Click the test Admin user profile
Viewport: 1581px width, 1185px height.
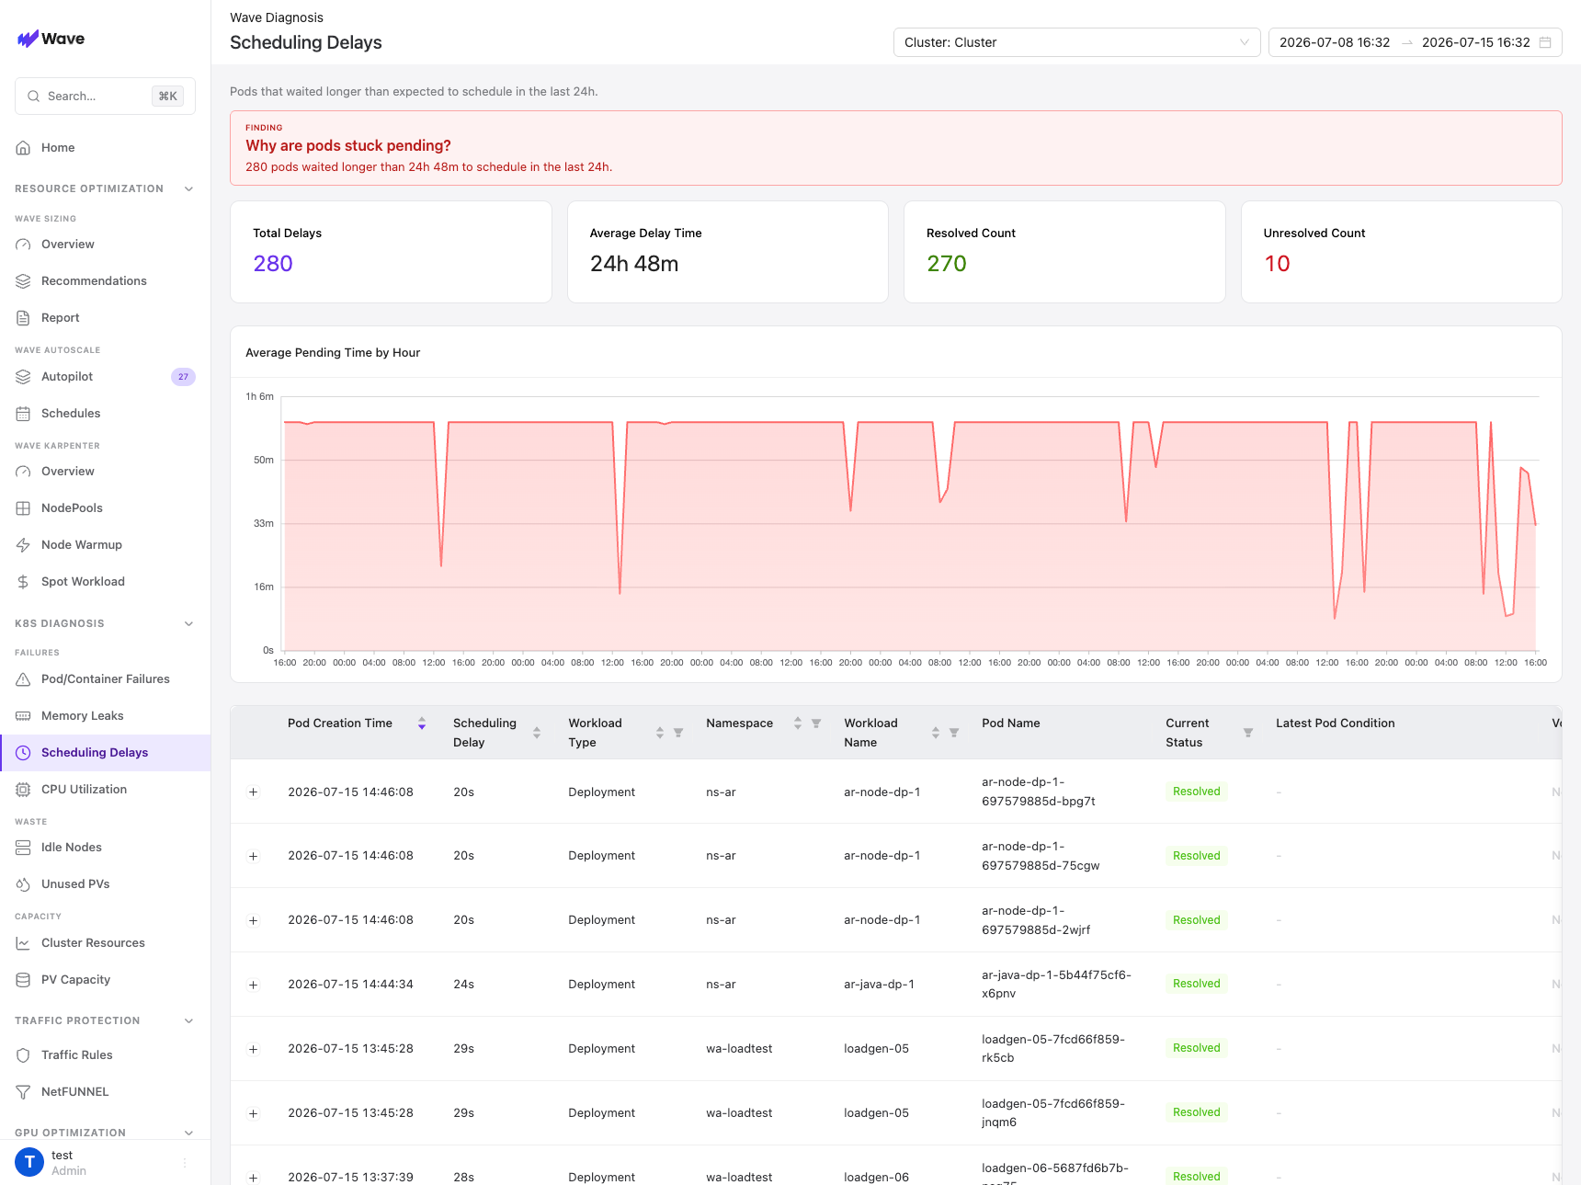coord(106,1163)
